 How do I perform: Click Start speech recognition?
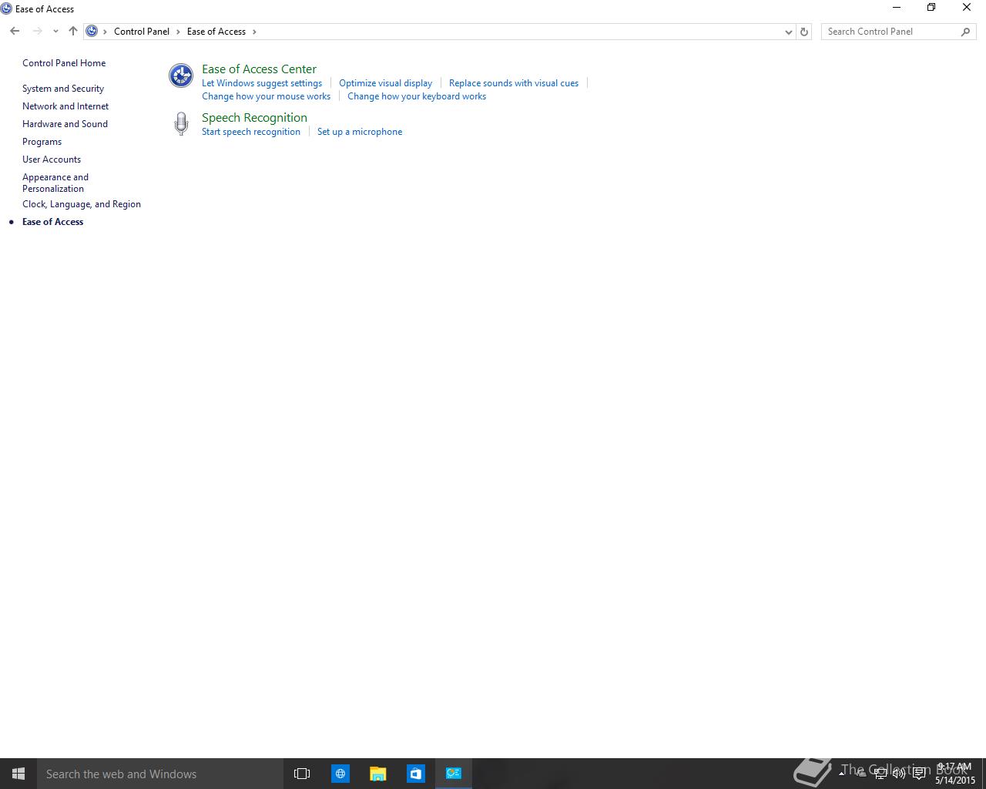tap(251, 132)
